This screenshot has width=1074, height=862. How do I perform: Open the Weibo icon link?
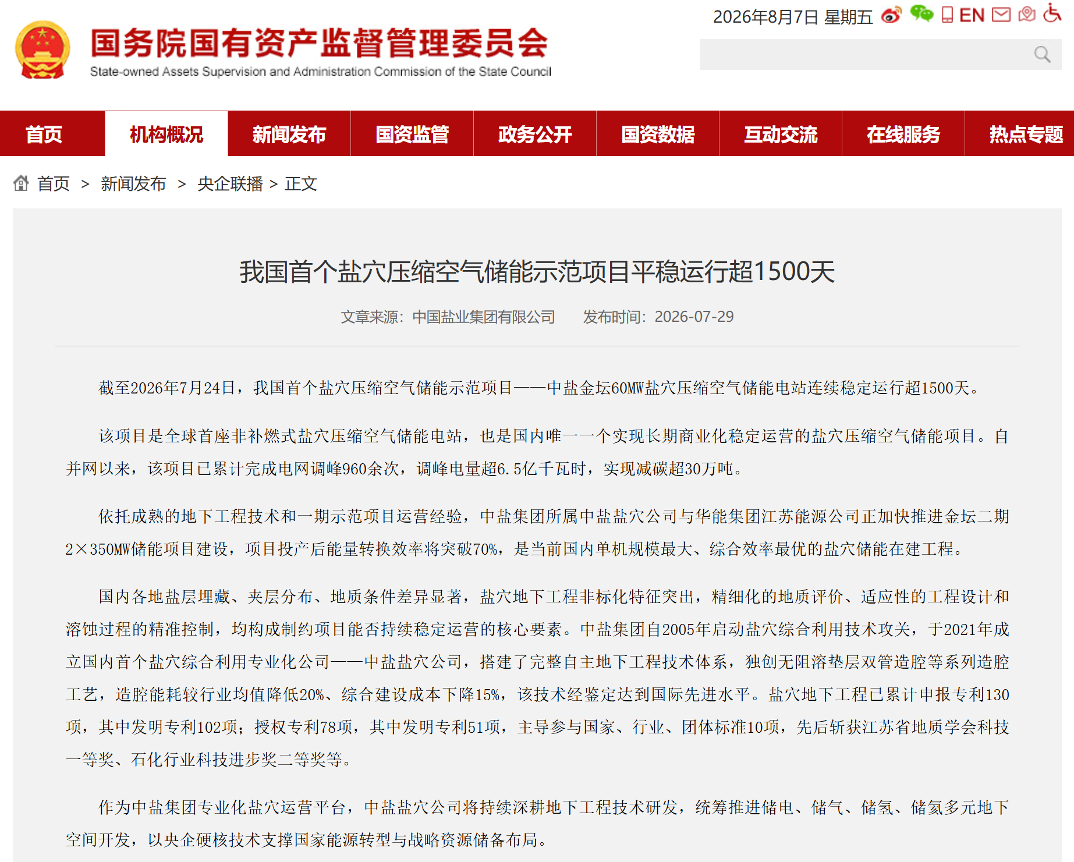click(x=891, y=15)
